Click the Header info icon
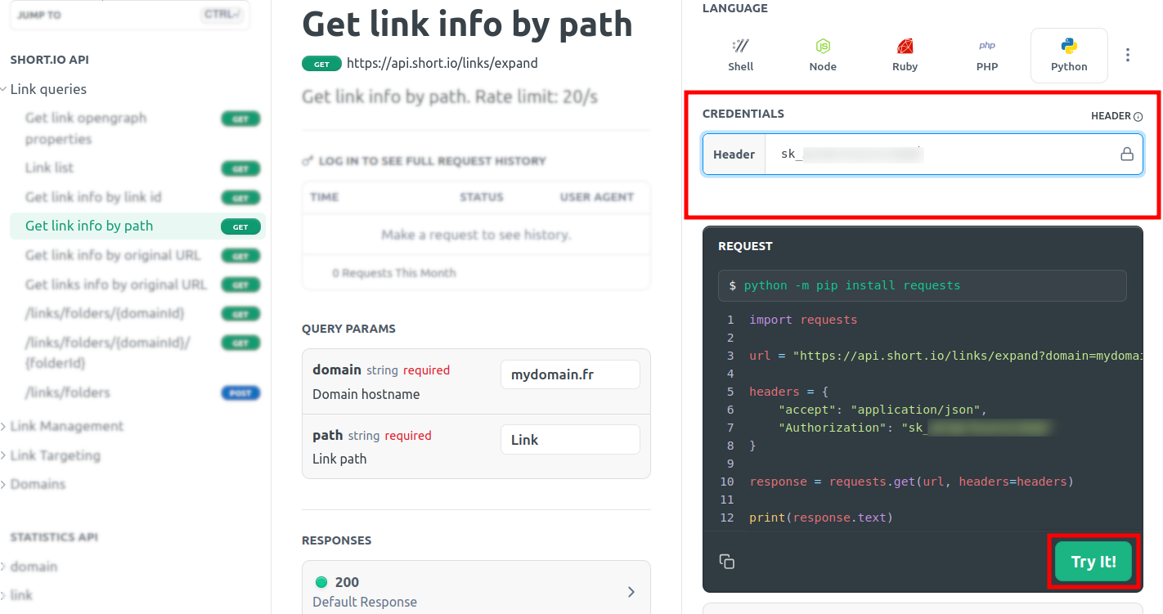The image size is (1163, 614). [x=1138, y=117]
